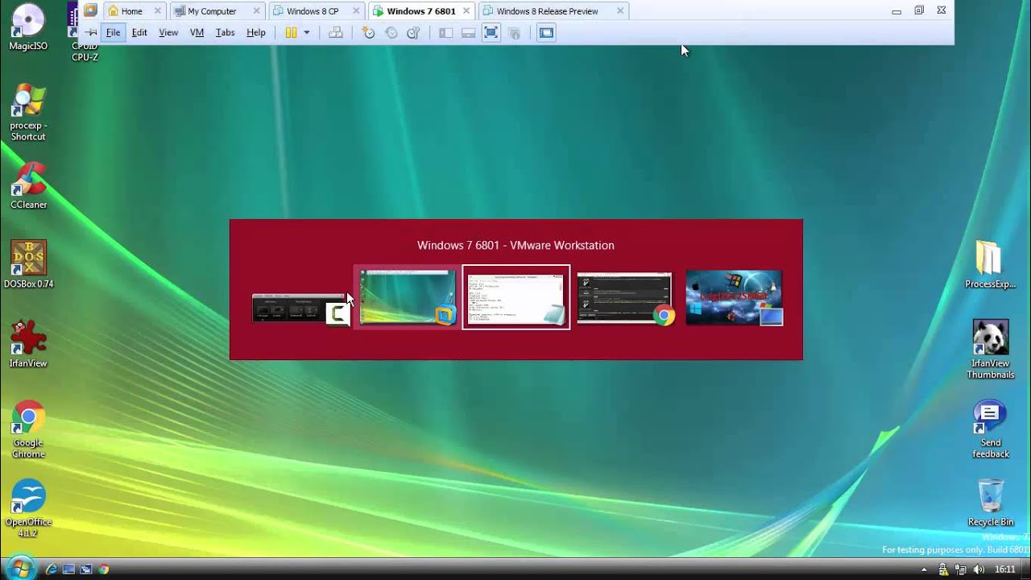
Task: Open Chrome from the guest taskbar
Action: pyautogui.click(x=104, y=569)
